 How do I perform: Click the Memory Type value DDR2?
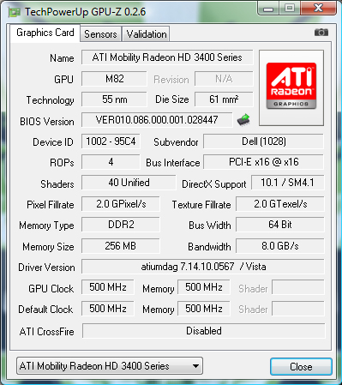tap(121, 225)
